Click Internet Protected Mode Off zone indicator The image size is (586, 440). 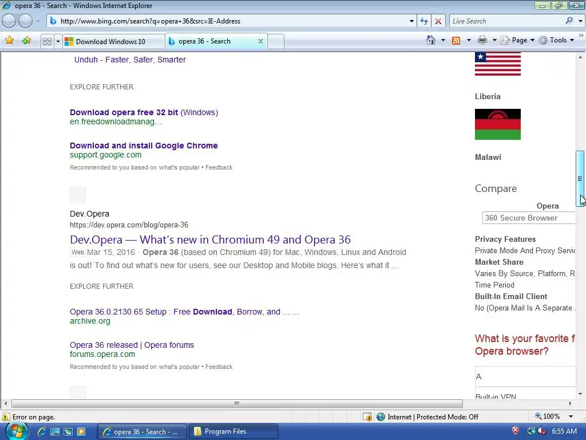click(x=427, y=417)
